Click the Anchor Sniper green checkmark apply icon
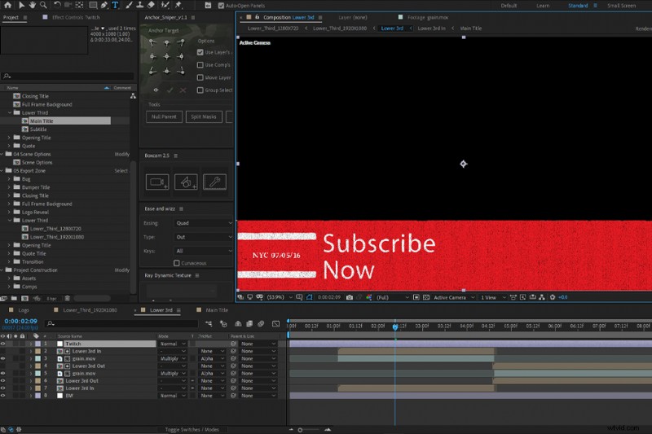Image resolution: width=652 pixels, height=434 pixels. (x=170, y=90)
